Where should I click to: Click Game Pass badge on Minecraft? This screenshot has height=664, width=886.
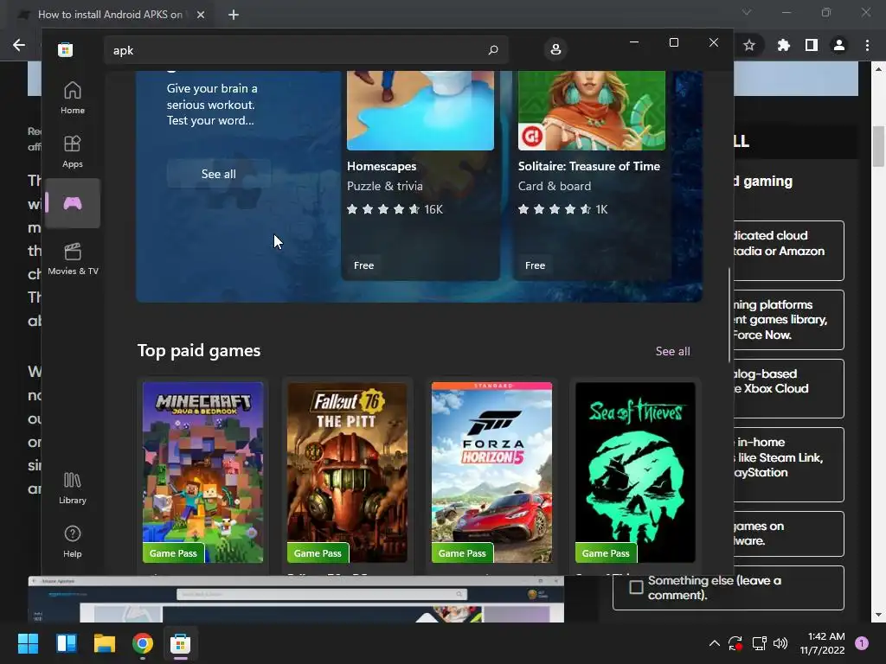point(173,553)
